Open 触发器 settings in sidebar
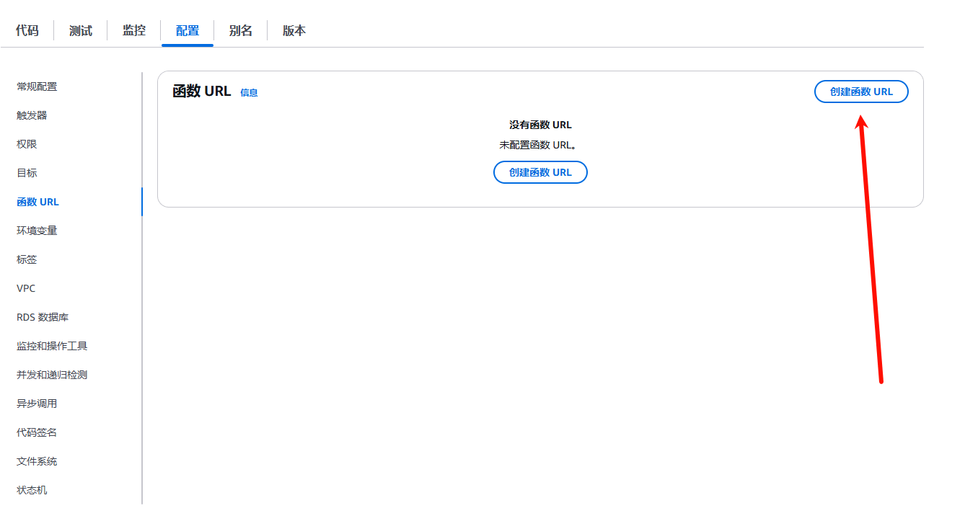The width and height of the screenshot is (978, 521). (x=32, y=115)
